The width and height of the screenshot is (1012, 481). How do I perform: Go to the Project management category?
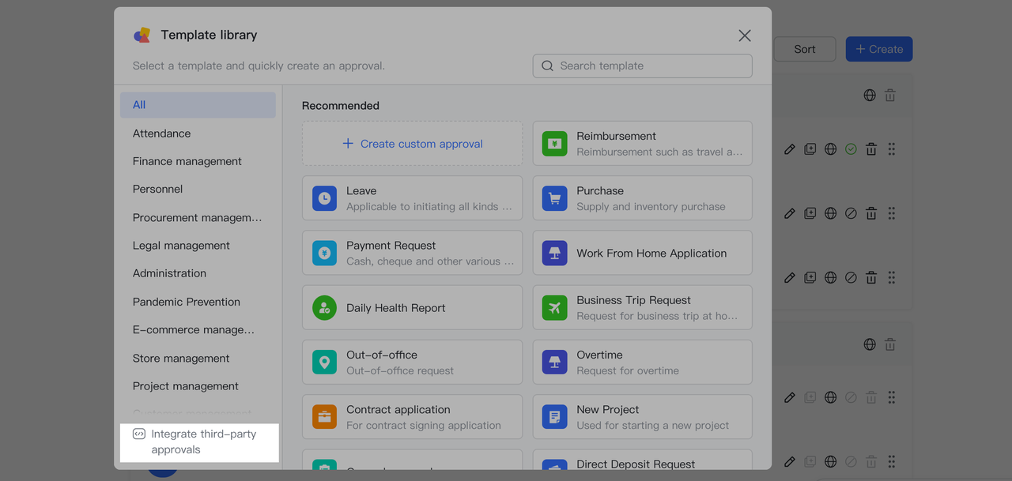click(185, 386)
